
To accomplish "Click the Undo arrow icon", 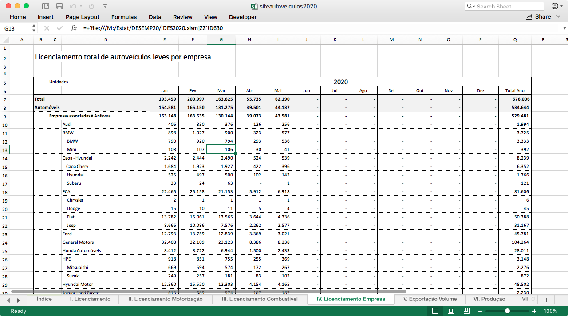I will coord(72,6).
